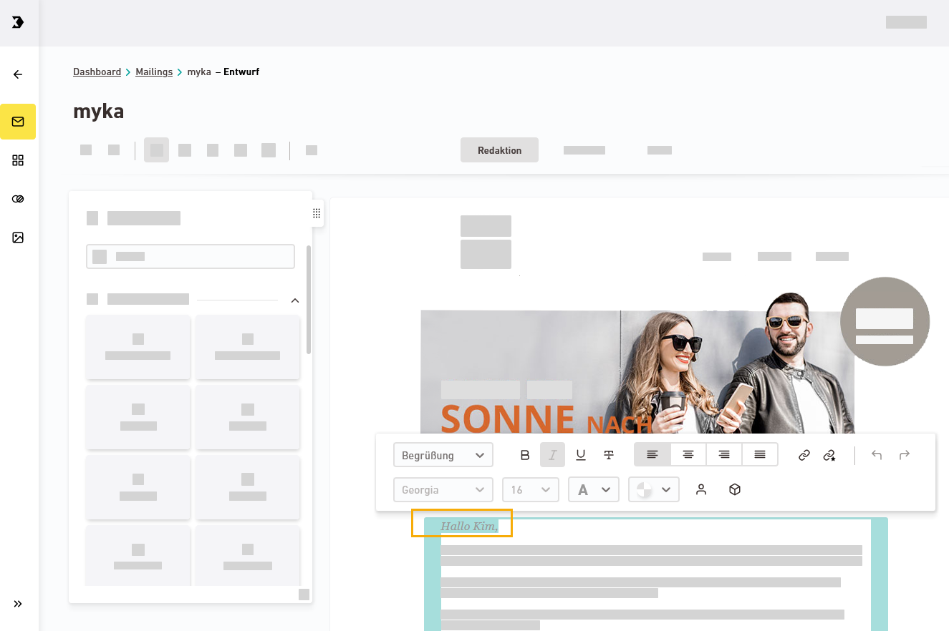Apply strikethrough formatting

[609, 455]
